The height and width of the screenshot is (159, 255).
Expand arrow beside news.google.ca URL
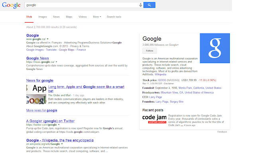pyautogui.click(x=57, y=62)
